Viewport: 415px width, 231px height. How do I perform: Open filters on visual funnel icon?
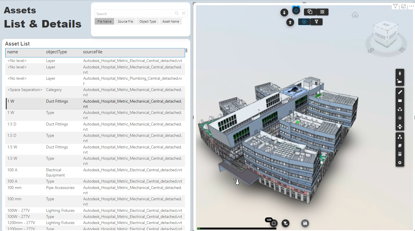click(395, 6)
